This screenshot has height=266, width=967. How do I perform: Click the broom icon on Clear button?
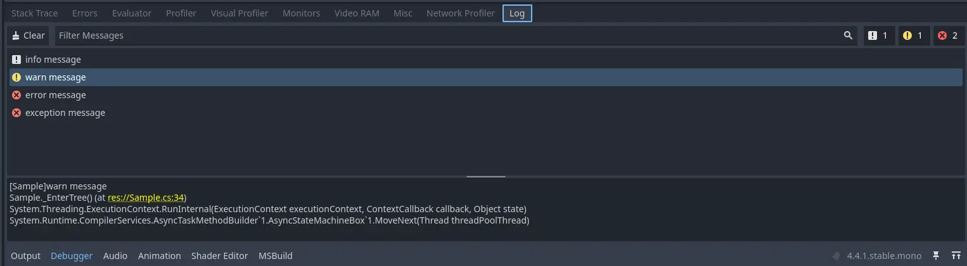click(16, 35)
